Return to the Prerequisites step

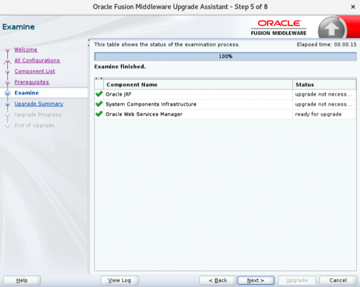pyautogui.click(x=31, y=82)
